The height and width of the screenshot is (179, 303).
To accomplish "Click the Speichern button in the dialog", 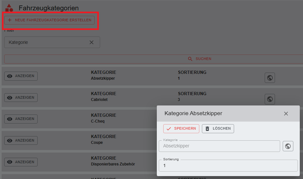I will (181, 129).
